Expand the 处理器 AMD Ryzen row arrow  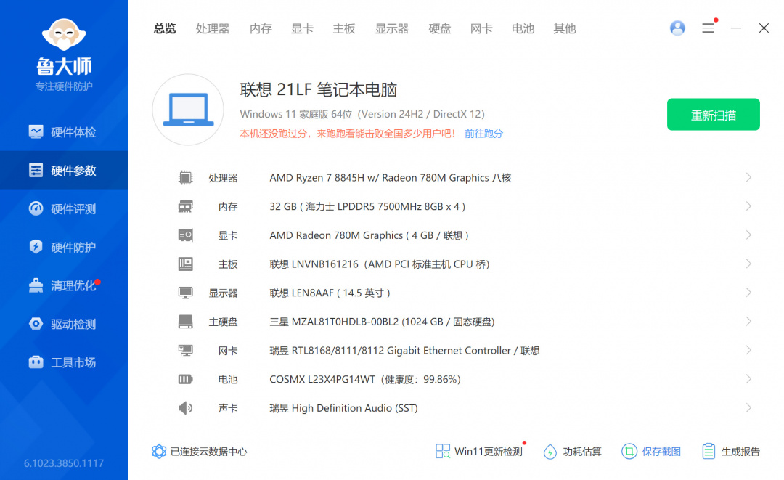748,178
